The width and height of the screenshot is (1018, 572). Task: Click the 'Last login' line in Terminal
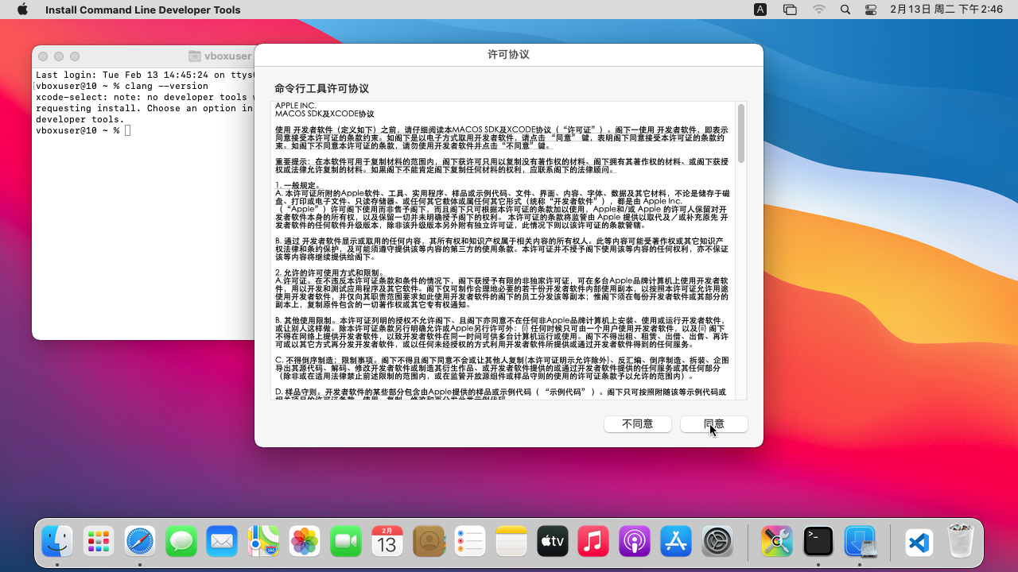(x=143, y=75)
